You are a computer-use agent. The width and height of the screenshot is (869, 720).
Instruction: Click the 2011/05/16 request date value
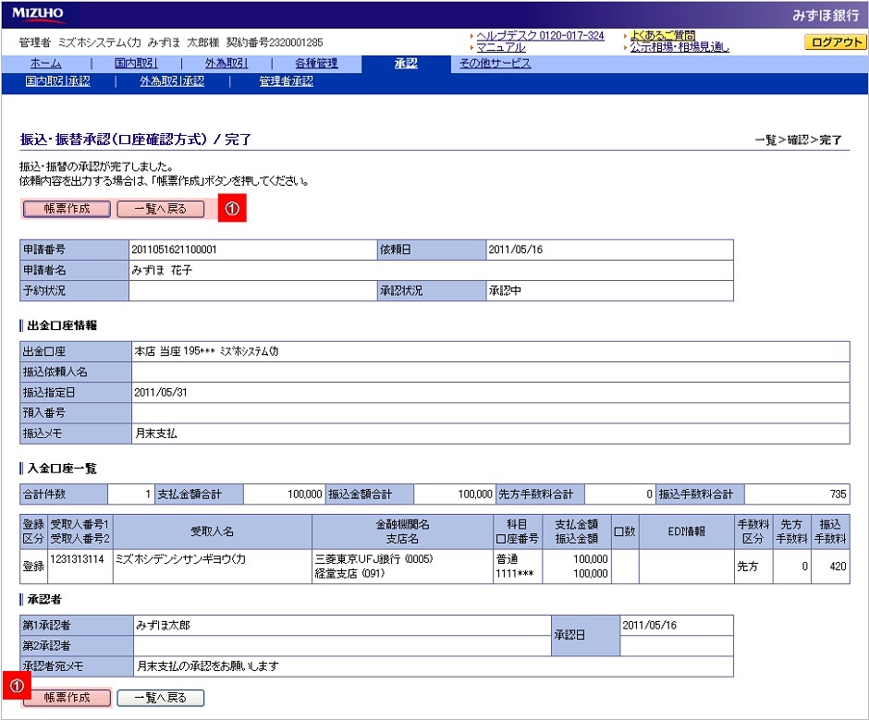516,250
